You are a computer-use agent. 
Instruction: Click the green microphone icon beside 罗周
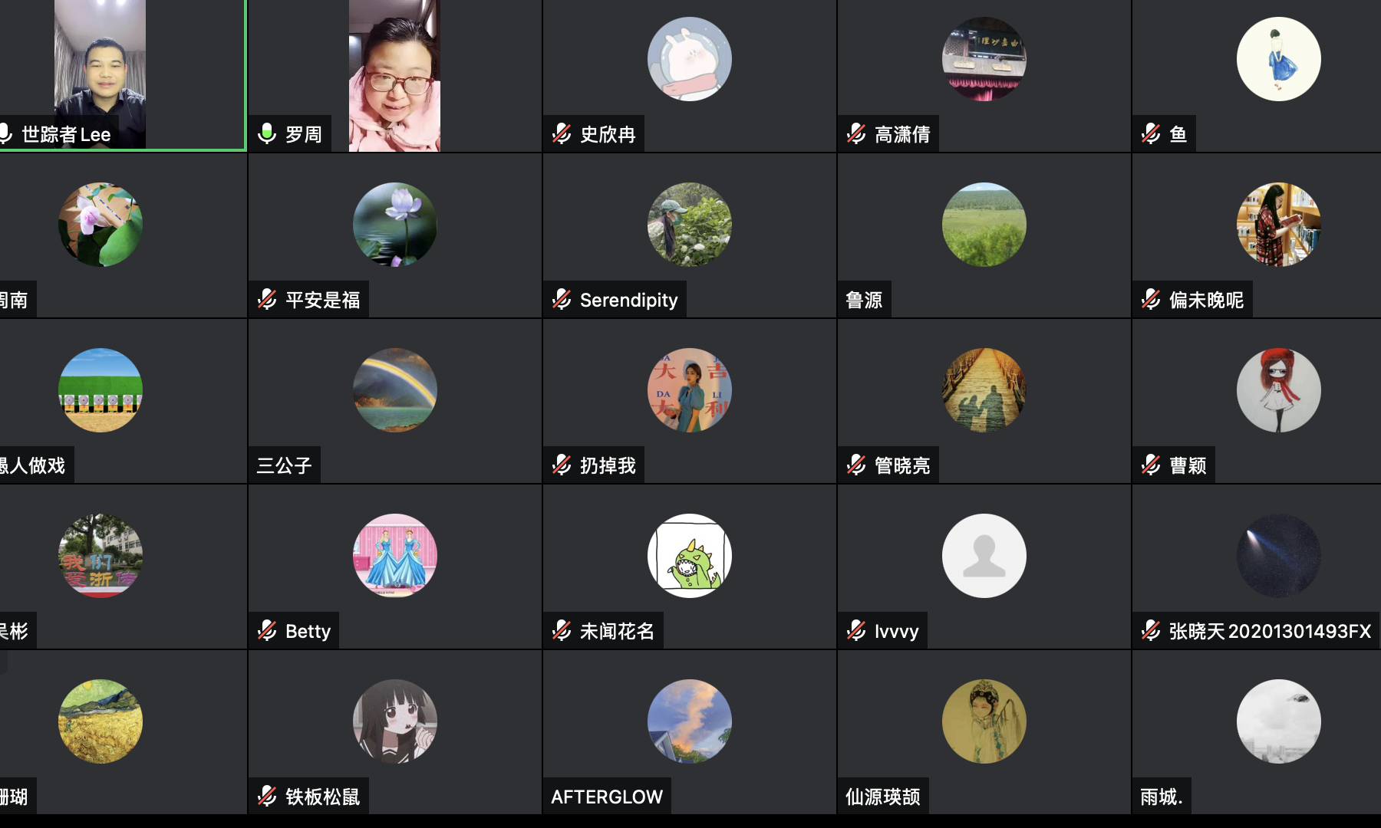(x=267, y=134)
